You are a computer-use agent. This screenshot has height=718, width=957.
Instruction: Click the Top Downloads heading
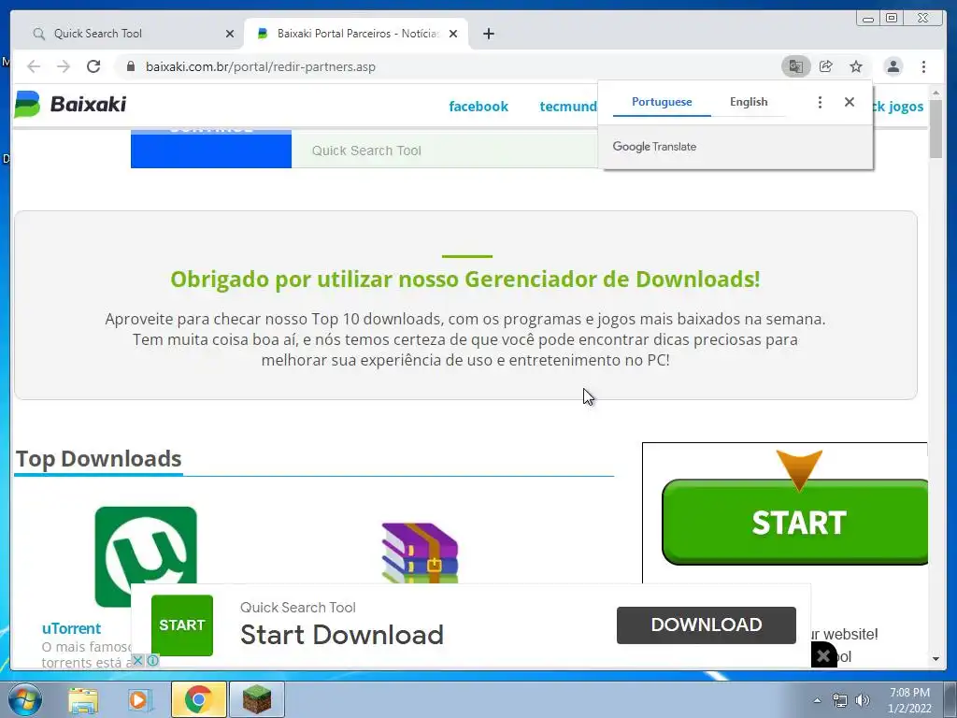tap(98, 458)
